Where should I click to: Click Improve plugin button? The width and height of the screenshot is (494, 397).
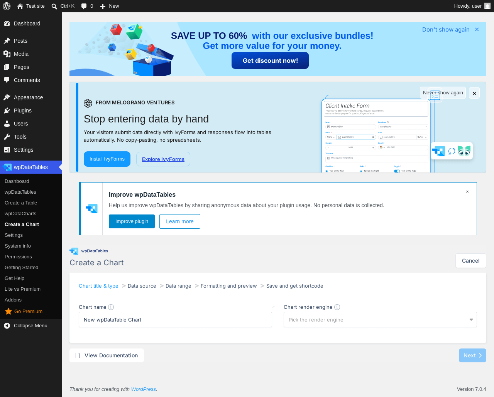point(132,221)
